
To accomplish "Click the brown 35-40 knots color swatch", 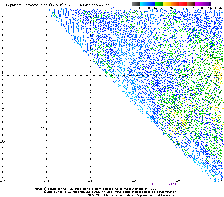I will pos(191,4).
